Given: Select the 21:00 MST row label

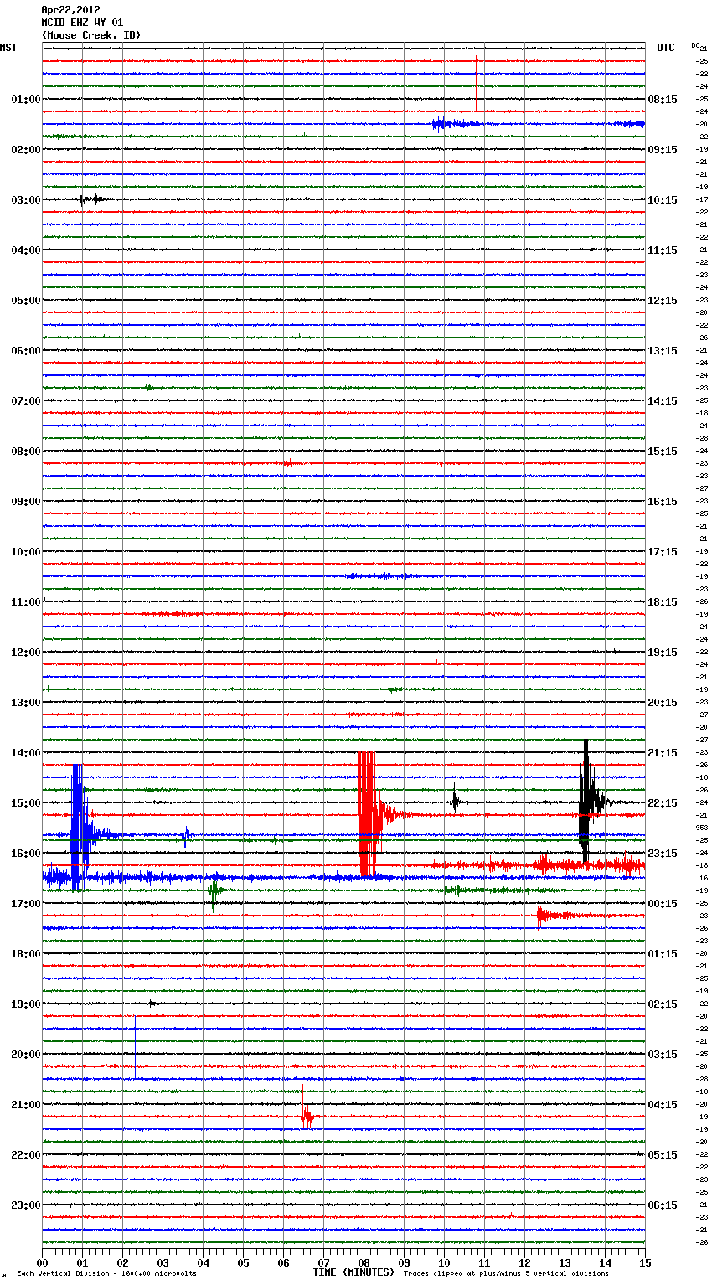Looking at the screenshot, I should [26, 1104].
